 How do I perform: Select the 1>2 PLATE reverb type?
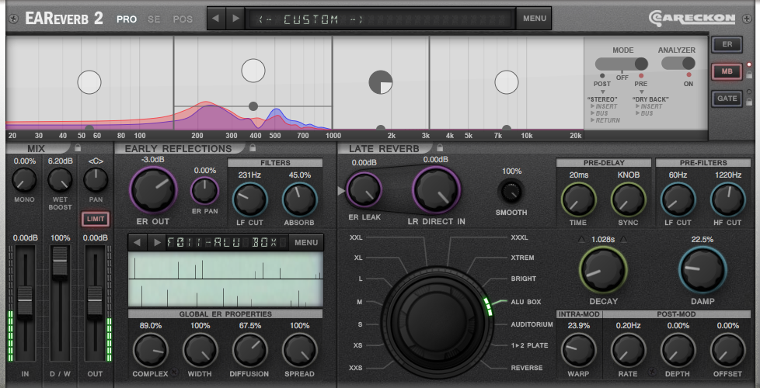[x=529, y=345]
